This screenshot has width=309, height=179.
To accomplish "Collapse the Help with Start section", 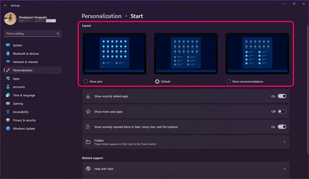I will pos(284,169).
